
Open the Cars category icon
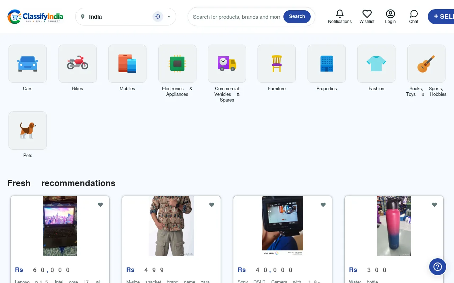click(28, 64)
